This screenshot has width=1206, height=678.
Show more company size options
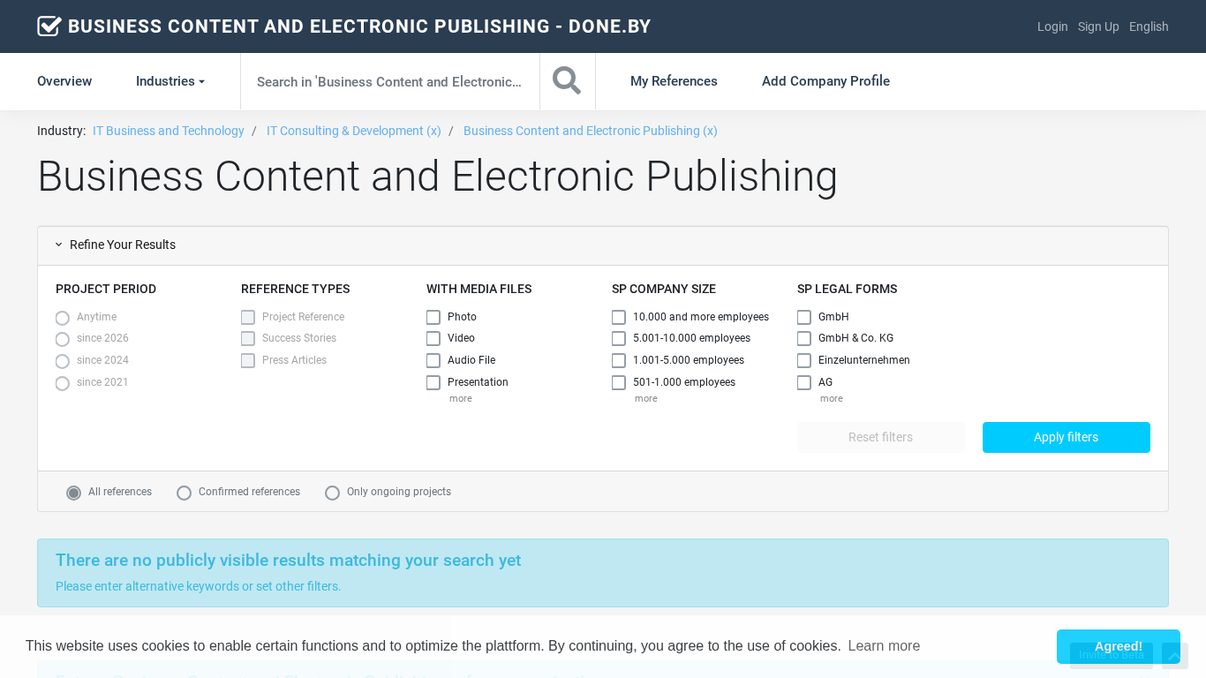tap(645, 399)
